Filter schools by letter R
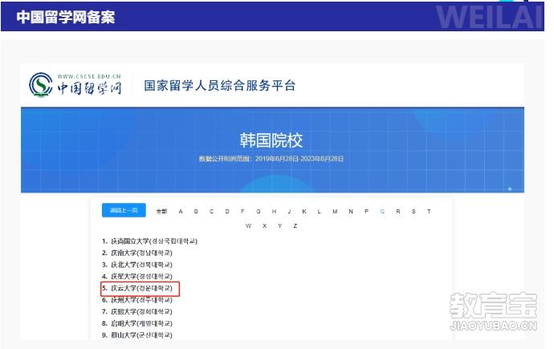The image size is (554, 349). coord(398,211)
